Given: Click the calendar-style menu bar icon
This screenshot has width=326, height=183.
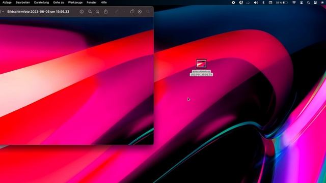Looking at the screenshot, I should click(270, 3).
